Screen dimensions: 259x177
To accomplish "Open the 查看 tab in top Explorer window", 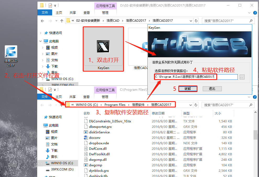I will (87, 13).
